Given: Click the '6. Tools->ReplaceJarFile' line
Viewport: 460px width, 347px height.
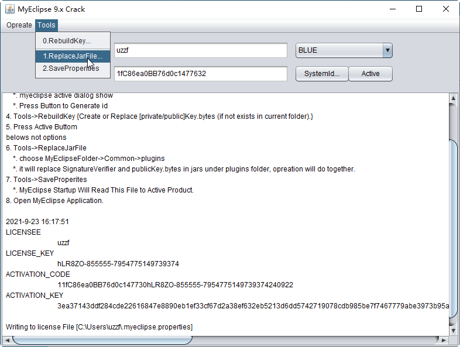Looking at the screenshot, I should (46, 148).
